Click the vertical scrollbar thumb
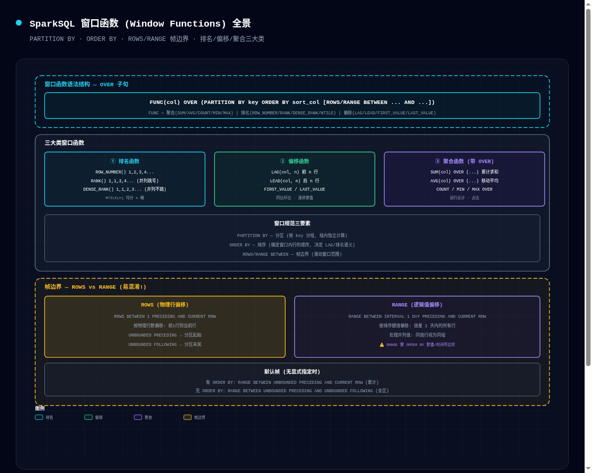592x473 pixels. pyautogui.click(x=588, y=187)
